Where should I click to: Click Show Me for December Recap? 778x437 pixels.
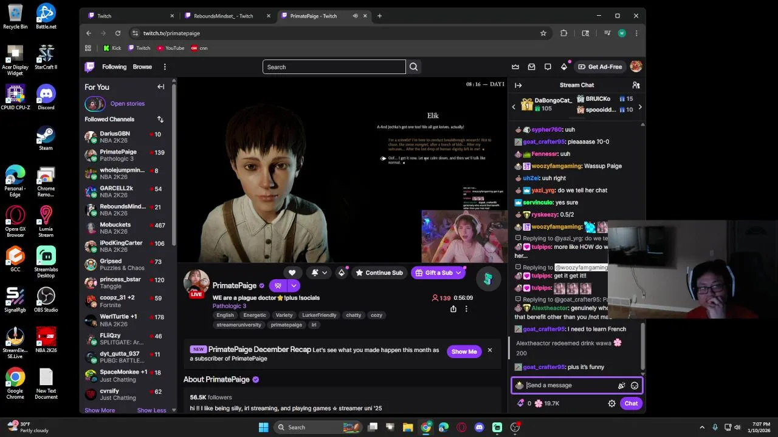(464, 351)
